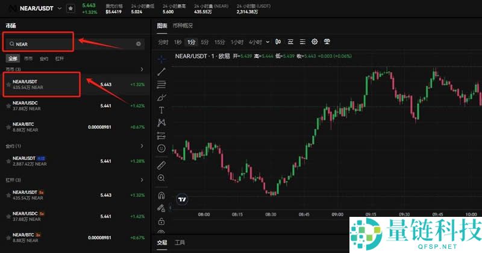Select the 15分 timeframe button
The image size is (482, 253).
tap(219, 42)
